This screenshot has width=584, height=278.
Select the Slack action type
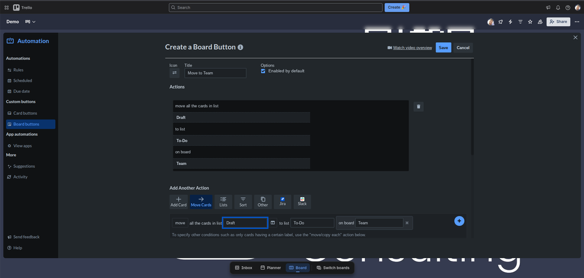point(302,201)
